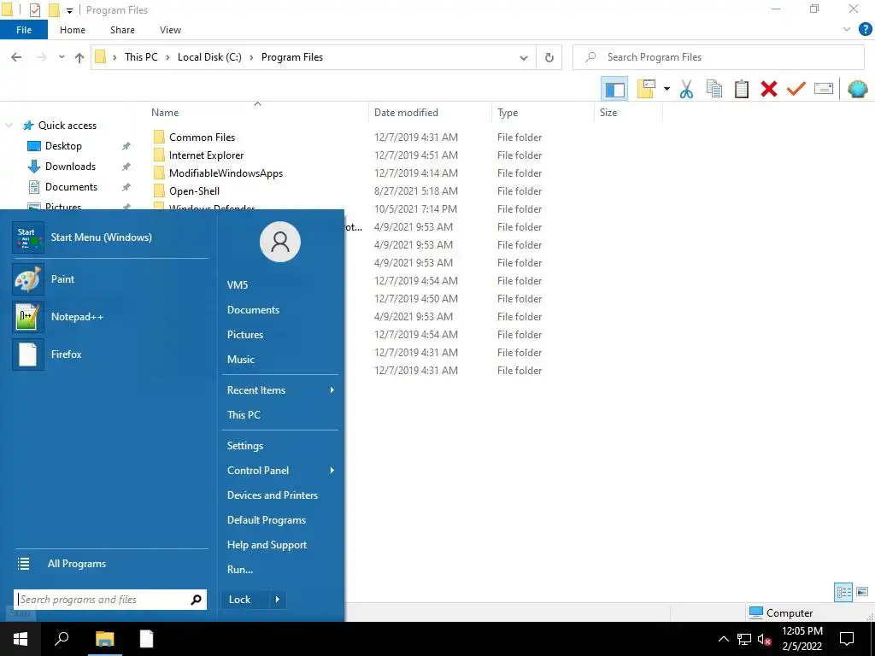Image resolution: width=875 pixels, height=656 pixels.
Task: Open Documents in Quick access sidebar
Action: tap(72, 187)
